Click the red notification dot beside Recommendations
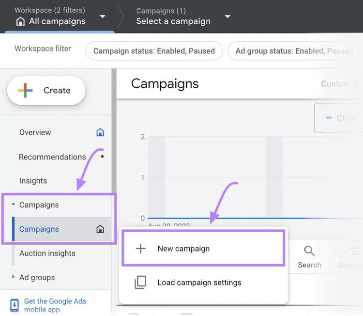The width and height of the screenshot is (363, 316). coord(102,157)
